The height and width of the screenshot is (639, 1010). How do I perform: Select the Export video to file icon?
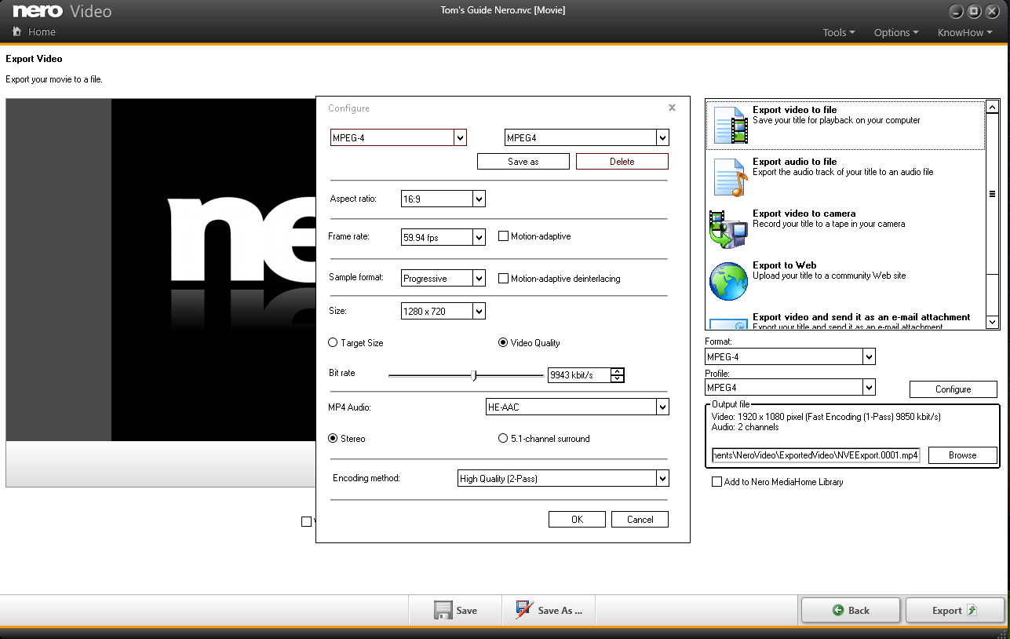pos(731,125)
